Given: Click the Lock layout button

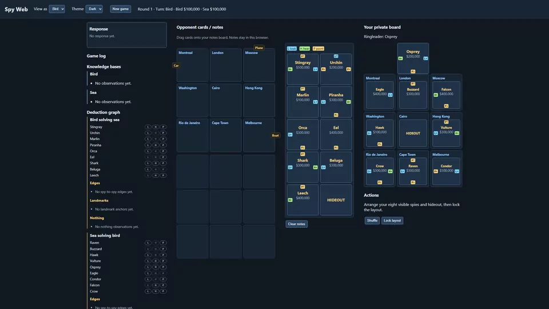Looking at the screenshot, I should point(392,220).
